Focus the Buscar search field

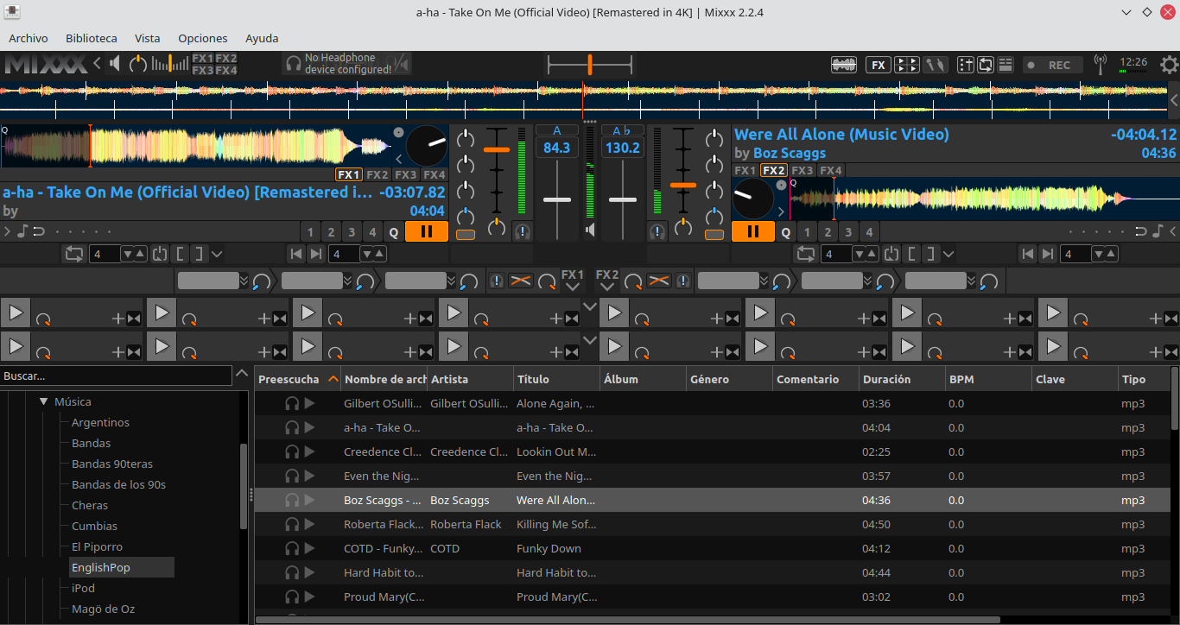(116, 376)
